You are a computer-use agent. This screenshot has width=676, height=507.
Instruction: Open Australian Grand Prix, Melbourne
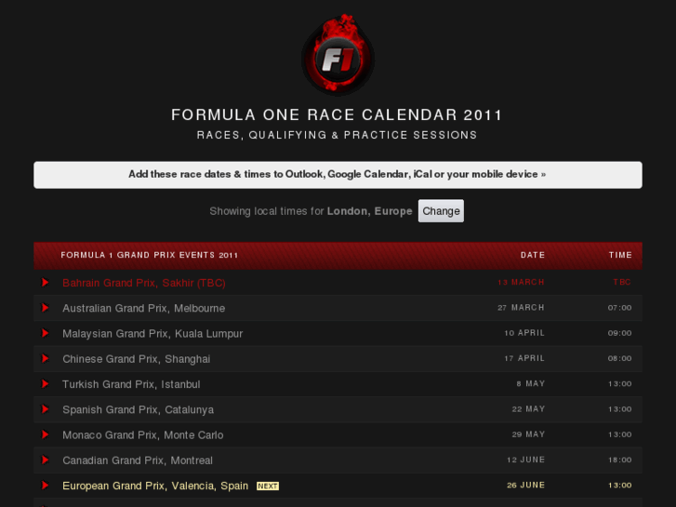[x=143, y=308]
